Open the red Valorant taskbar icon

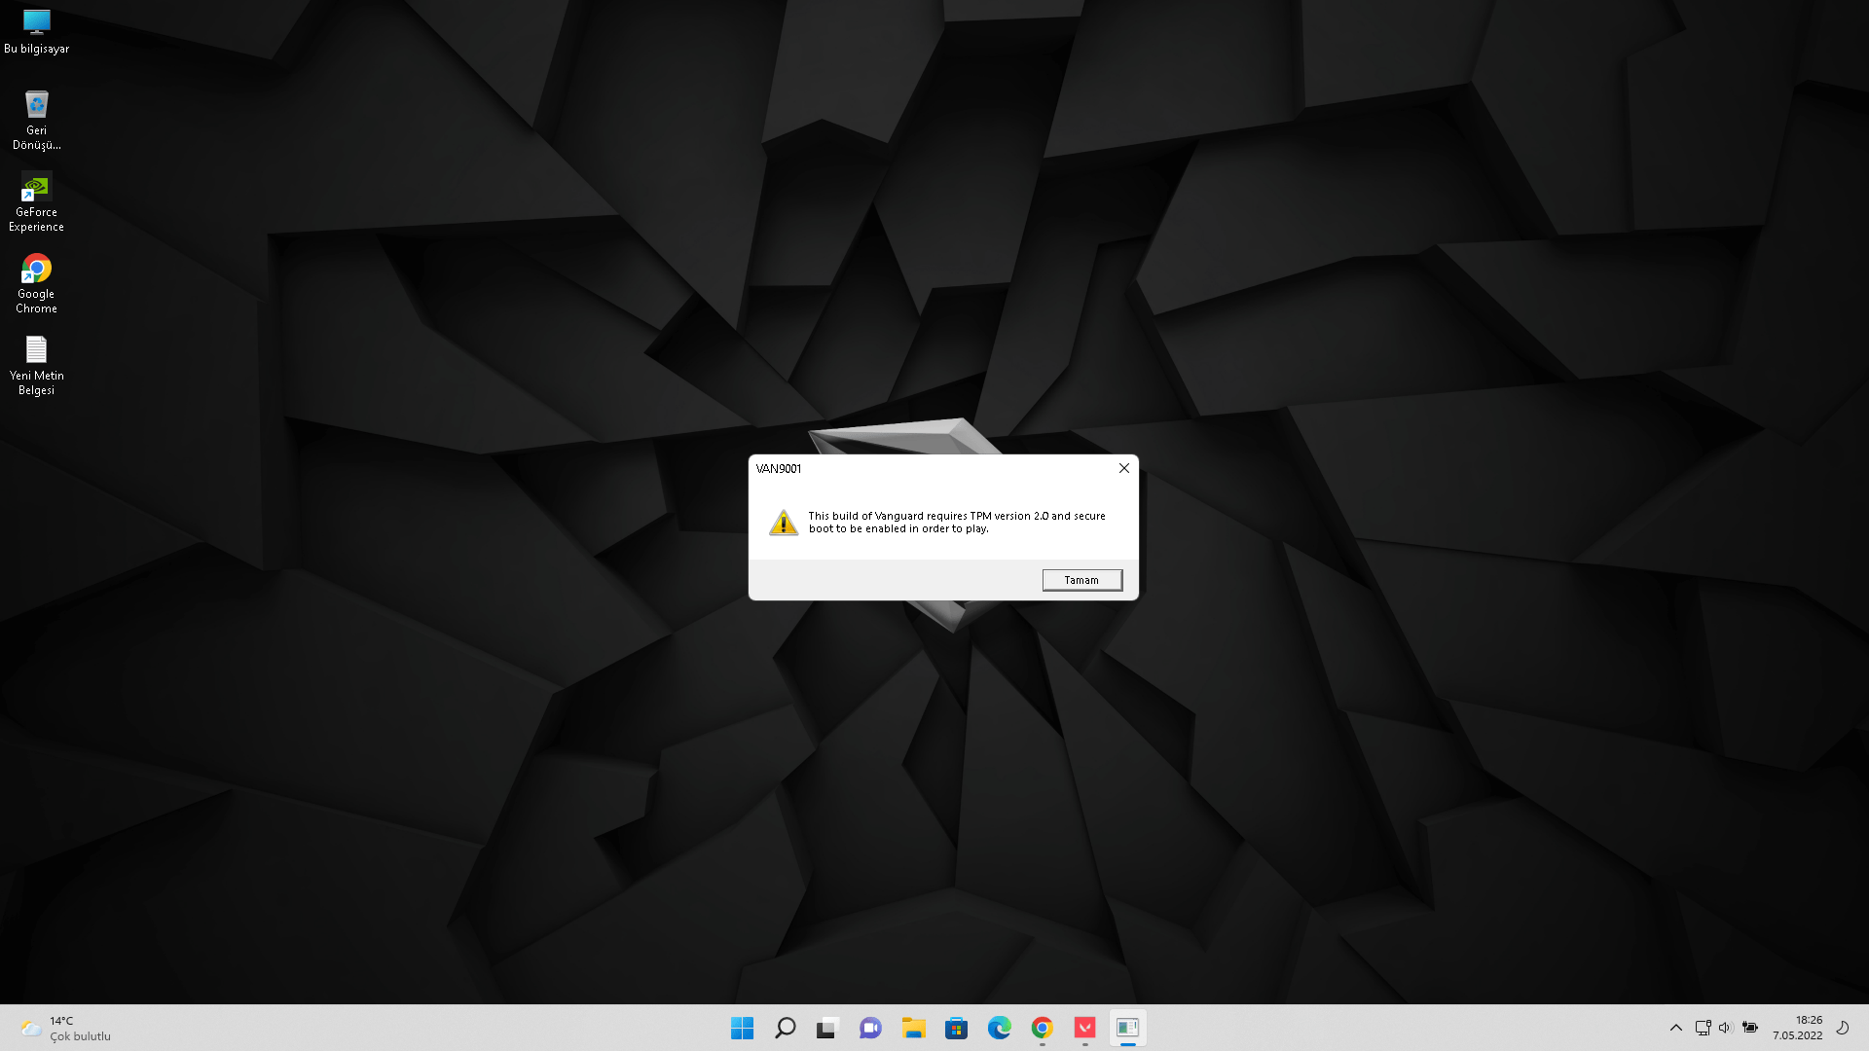coord(1084,1028)
